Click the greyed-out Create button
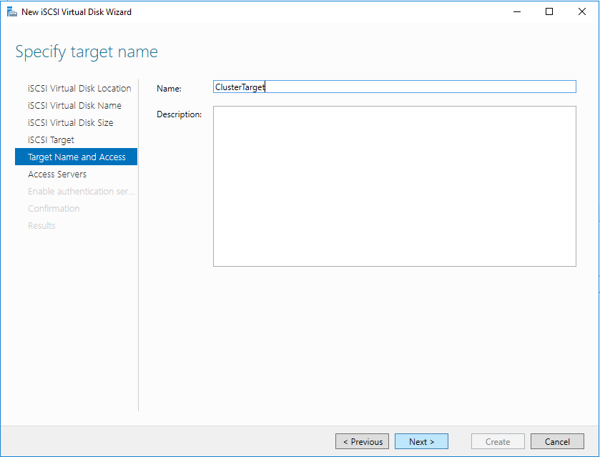600x457 pixels. coord(498,442)
